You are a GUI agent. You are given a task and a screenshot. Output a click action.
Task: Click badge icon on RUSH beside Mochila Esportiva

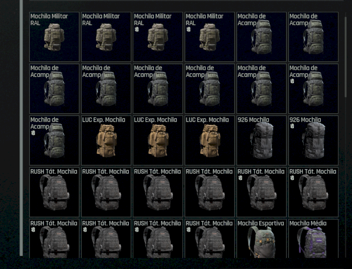pos(188,229)
